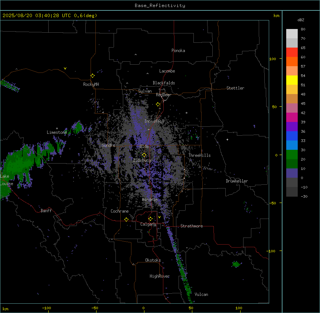Click the -30 value on the dBZ legend
320x313 pixels.
[304, 196]
